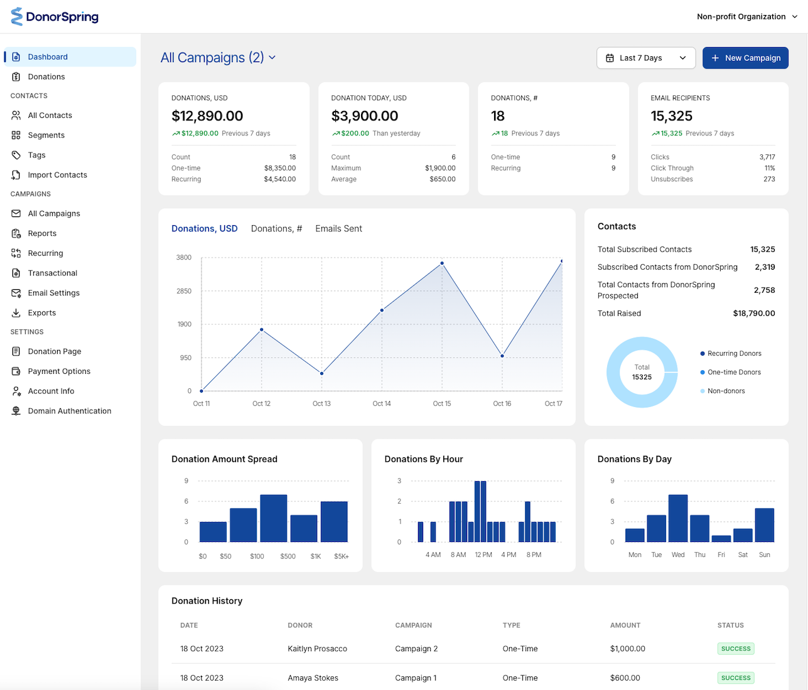The height and width of the screenshot is (690, 808).
Task: Open the Last 7 Days date filter
Action: click(x=645, y=58)
